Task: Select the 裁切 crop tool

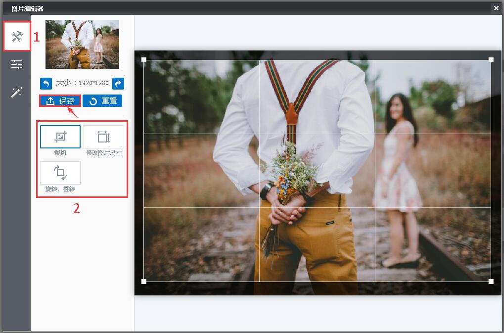Action: click(60, 137)
